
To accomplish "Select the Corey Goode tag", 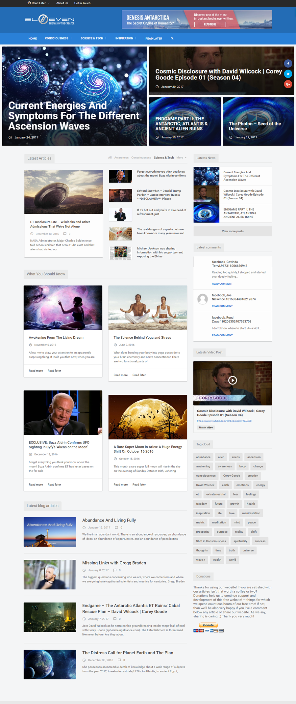I will point(232,476).
